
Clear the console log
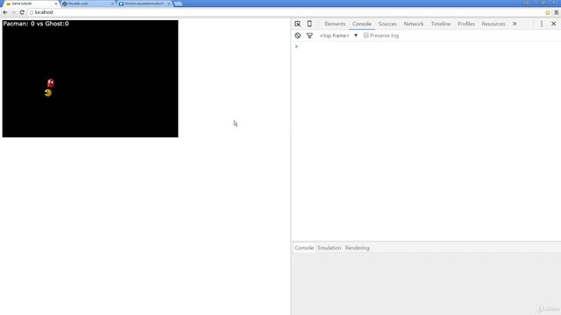point(298,36)
